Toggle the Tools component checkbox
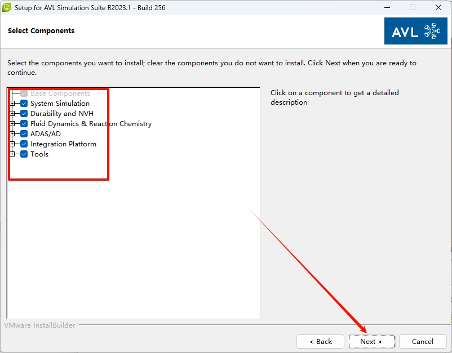 click(x=24, y=154)
